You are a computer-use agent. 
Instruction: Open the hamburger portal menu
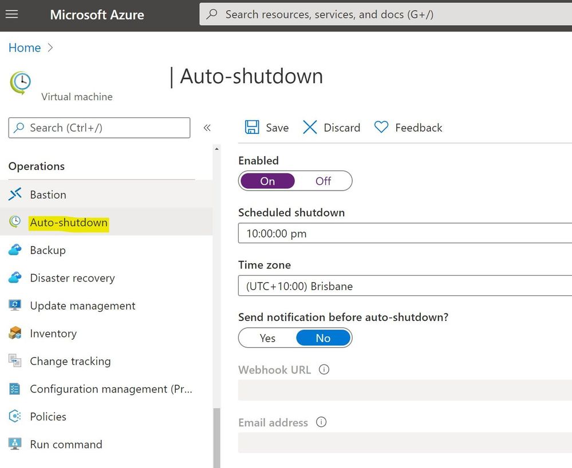(11, 14)
